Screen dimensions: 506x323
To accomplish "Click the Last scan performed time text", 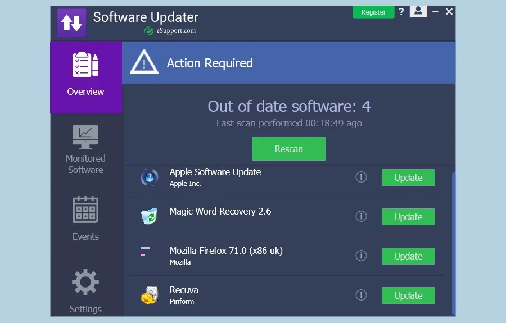I will (x=289, y=123).
